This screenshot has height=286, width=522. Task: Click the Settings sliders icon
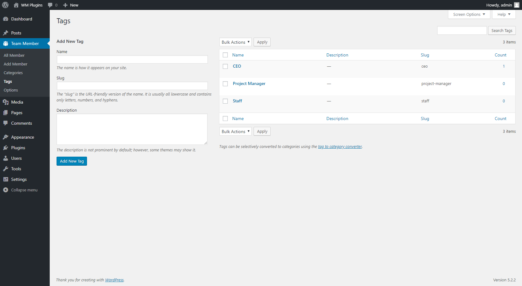6,179
